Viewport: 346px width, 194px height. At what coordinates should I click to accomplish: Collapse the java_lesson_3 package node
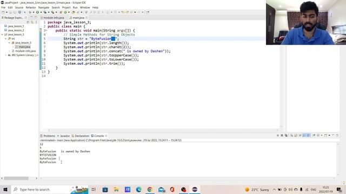coord(10,43)
